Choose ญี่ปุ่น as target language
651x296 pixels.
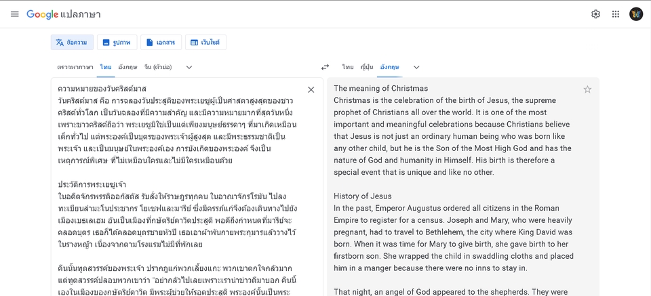(367, 67)
